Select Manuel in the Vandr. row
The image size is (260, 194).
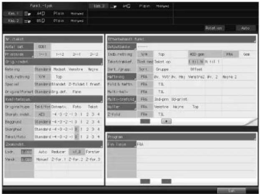coord(42,160)
